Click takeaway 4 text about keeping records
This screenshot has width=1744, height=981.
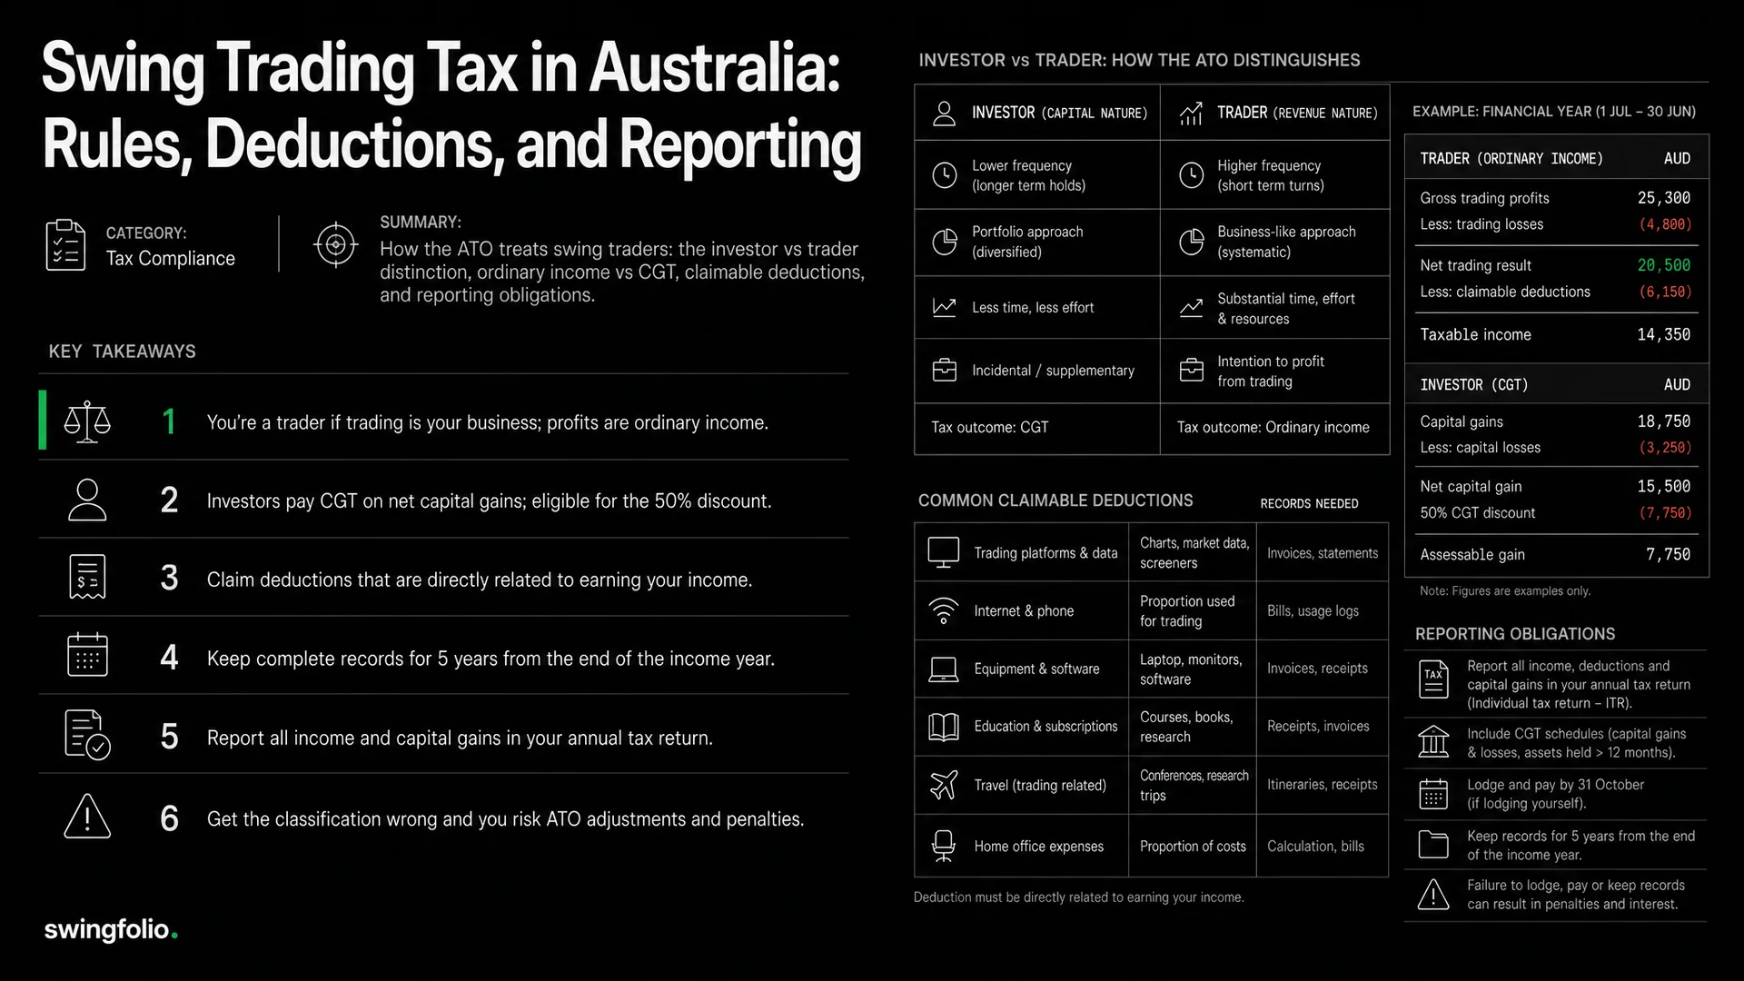(490, 659)
